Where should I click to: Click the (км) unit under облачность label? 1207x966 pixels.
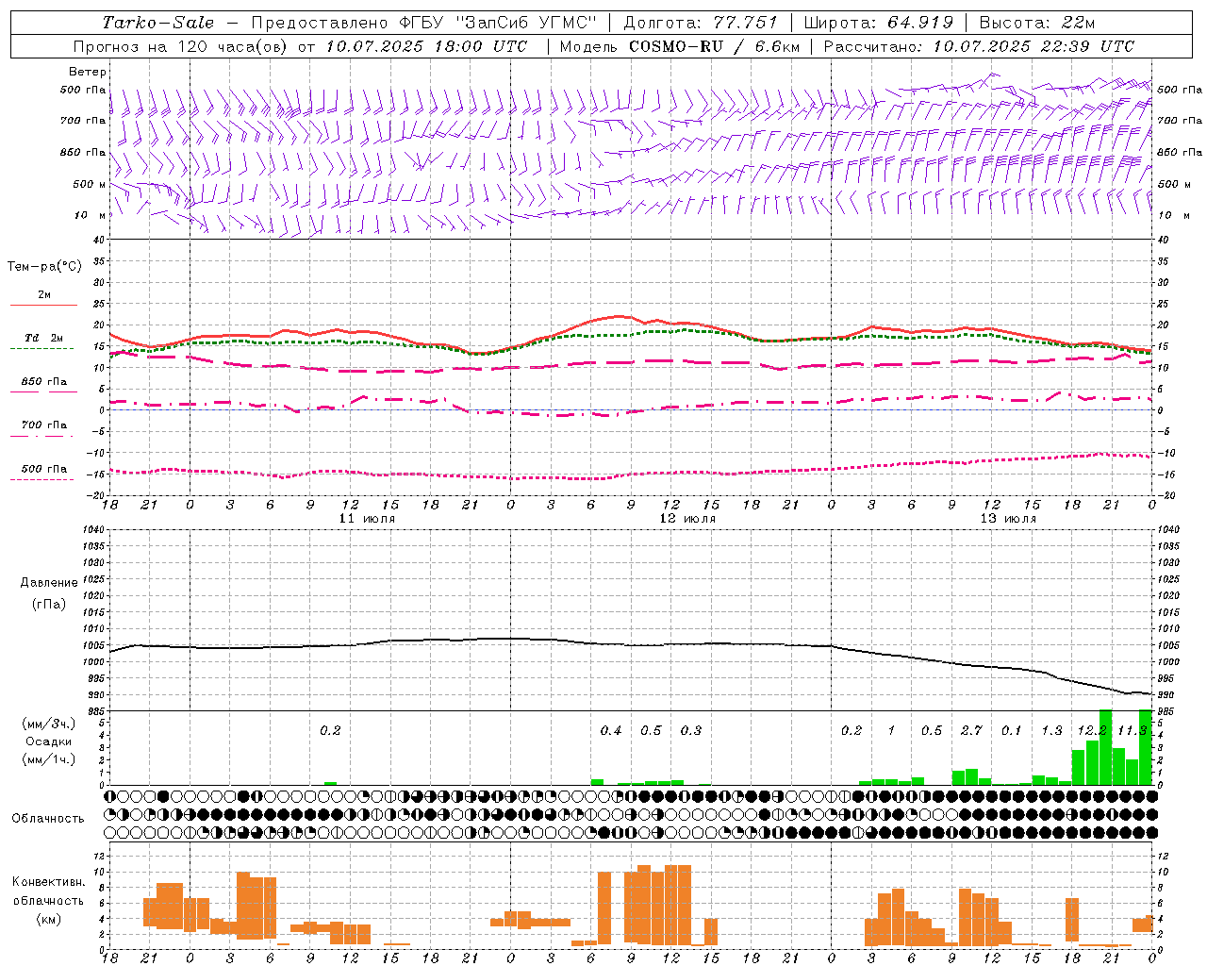click(48, 919)
